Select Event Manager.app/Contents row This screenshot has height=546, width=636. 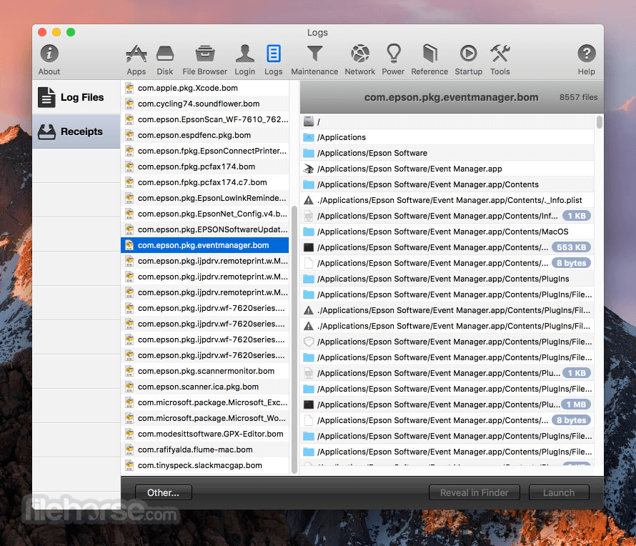447,184
